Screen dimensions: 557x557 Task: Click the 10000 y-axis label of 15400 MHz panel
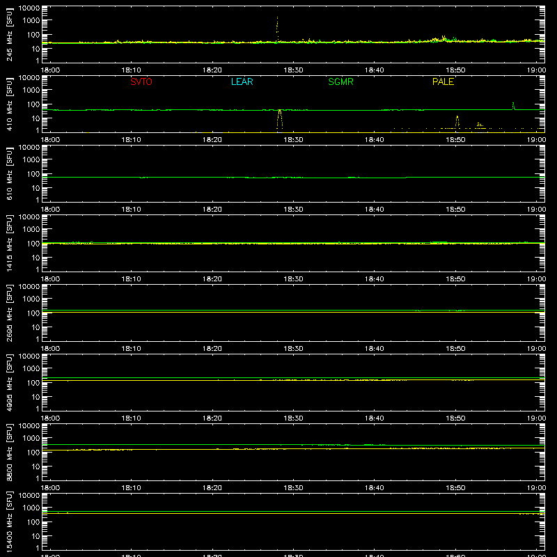[29, 496]
